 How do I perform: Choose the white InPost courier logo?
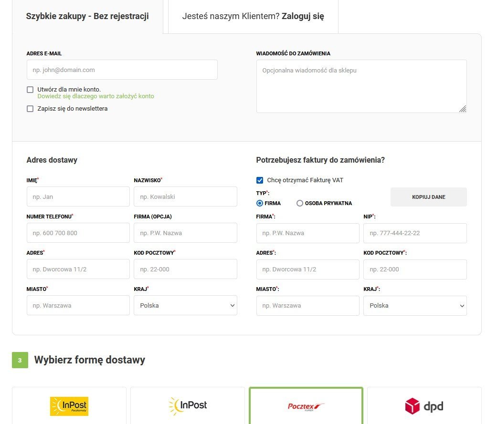188,406
